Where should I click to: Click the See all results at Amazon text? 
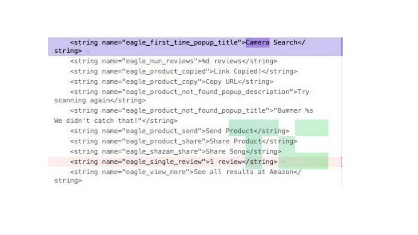pos(244,172)
